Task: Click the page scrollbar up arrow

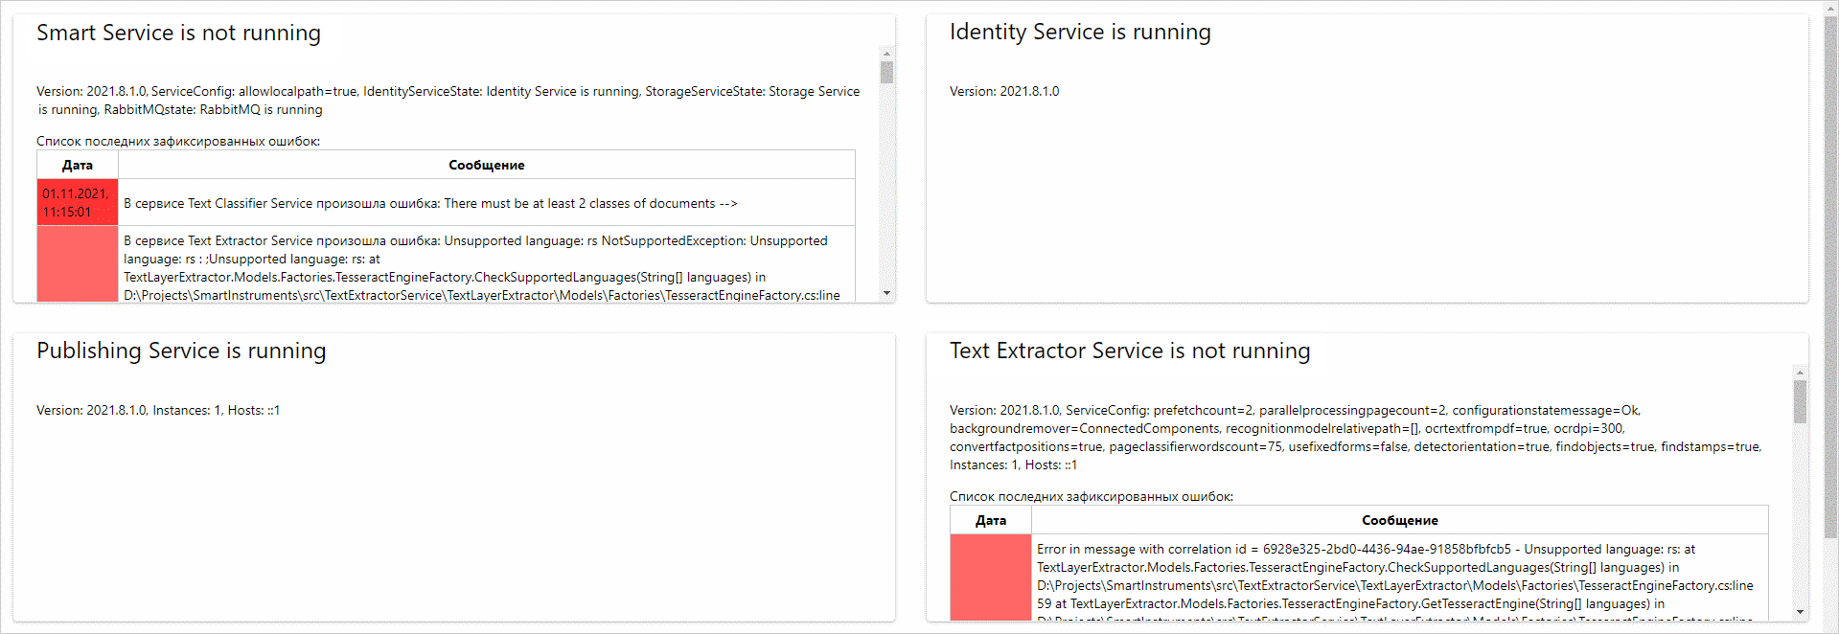Action: (x=1830, y=7)
